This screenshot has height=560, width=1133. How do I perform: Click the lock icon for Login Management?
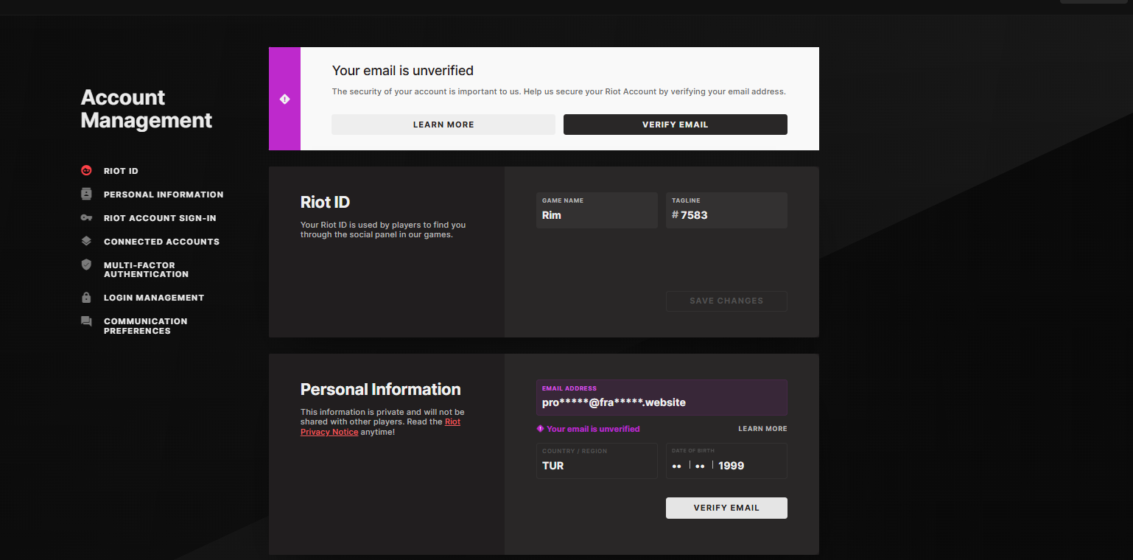click(x=86, y=298)
